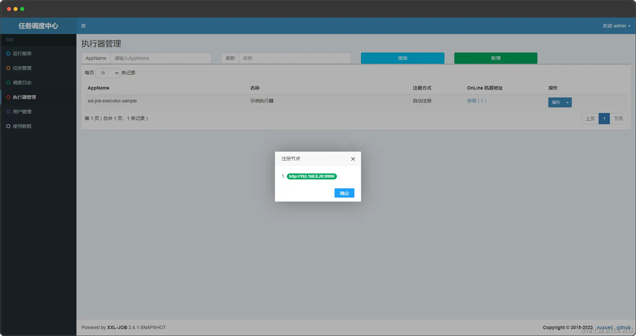Open 用户管理 in the sidebar
Screen dimensions: 636x336
coord(38,112)
